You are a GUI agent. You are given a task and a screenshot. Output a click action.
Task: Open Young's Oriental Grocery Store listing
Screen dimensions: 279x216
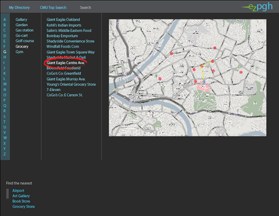coord(71,84)
